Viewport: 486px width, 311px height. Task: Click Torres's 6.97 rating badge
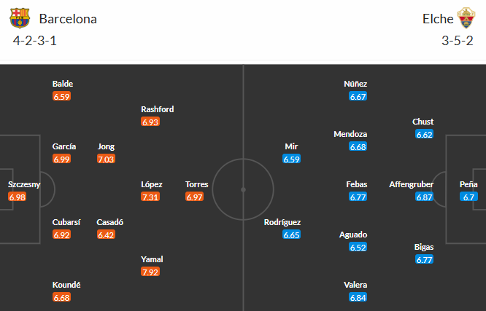[x=194, y=197]
